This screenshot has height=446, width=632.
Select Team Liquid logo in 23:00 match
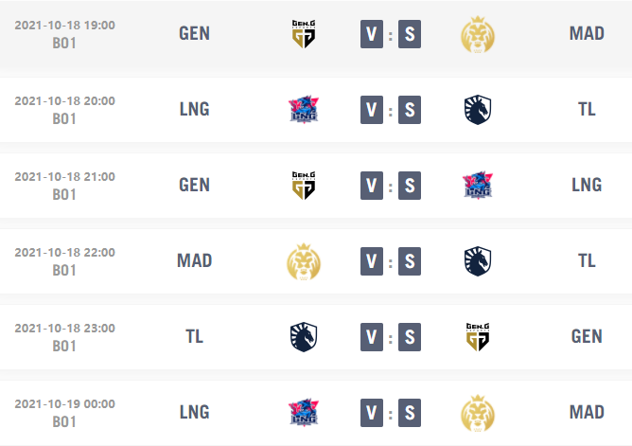(x=304, y=337)
